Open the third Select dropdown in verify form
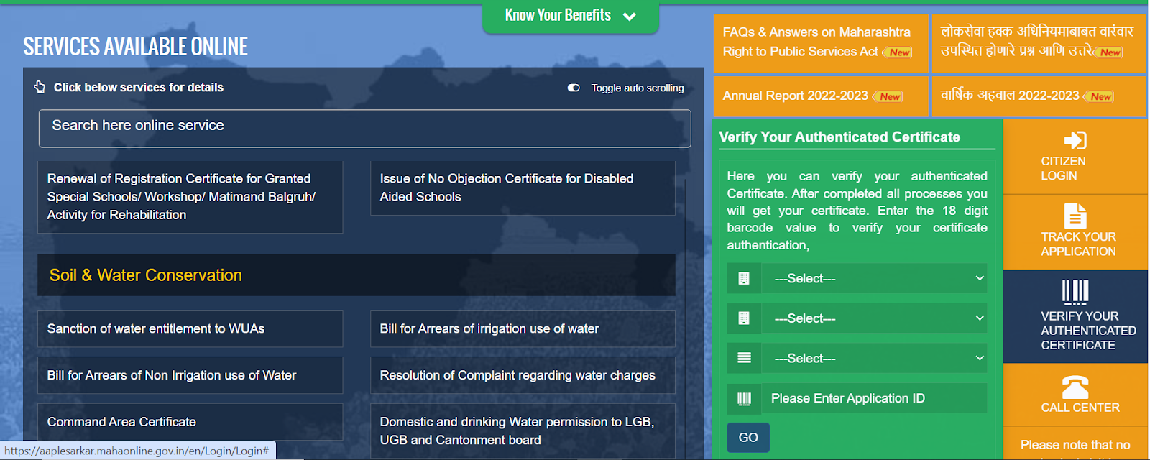The height and width of the screenshot is (460, 1150). 877,358
